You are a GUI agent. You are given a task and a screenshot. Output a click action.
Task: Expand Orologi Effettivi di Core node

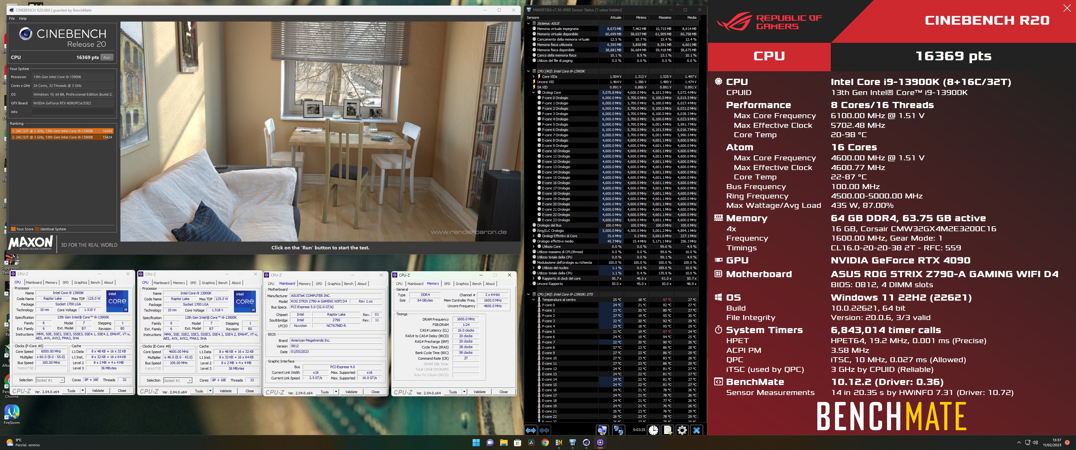coord(533,236)
